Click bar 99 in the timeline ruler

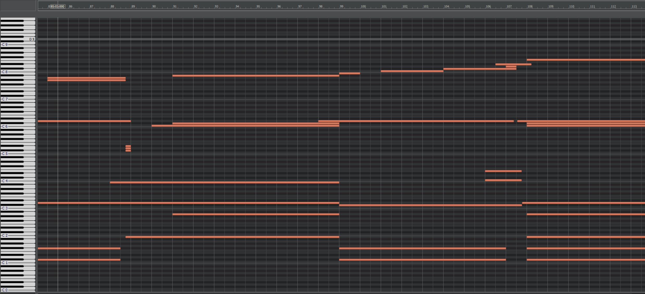pos(342,6)
